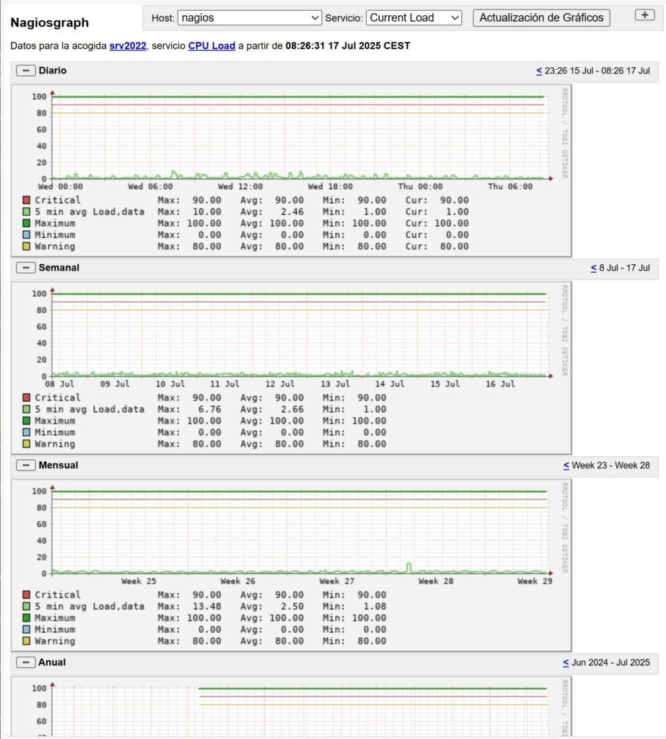
Task: Expand the options with the plus button
Action: click(x=645, y=15)
